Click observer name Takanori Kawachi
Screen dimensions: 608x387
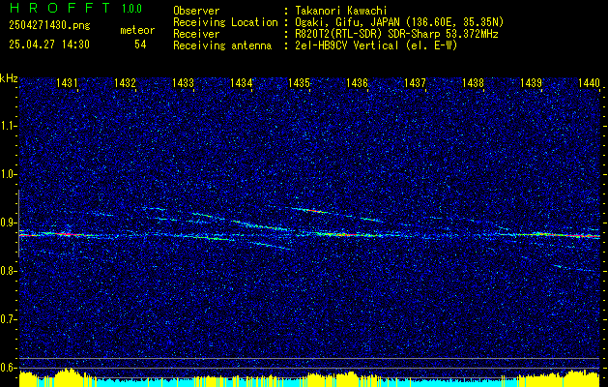340,11
